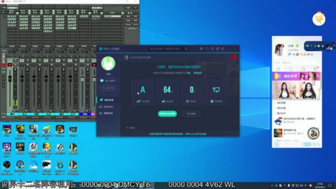Click the large A rating card
The height and width of the screenshot is (189, 336).
(143, 93)
